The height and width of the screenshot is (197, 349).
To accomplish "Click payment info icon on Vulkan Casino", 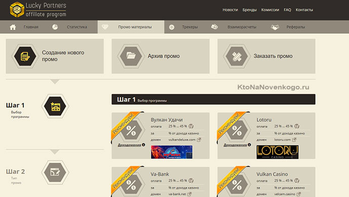I will pos(297,180).
